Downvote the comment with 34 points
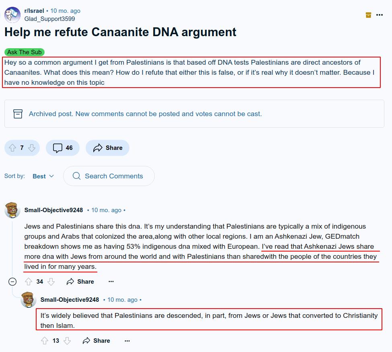This screenshot has width=392, height=352. coord(51,282)
